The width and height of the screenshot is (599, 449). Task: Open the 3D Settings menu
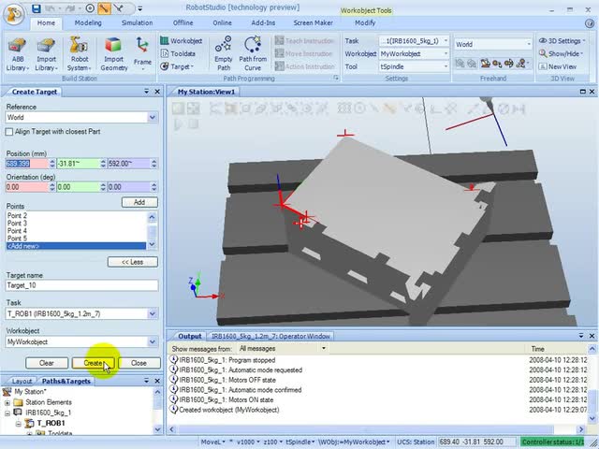562,41
